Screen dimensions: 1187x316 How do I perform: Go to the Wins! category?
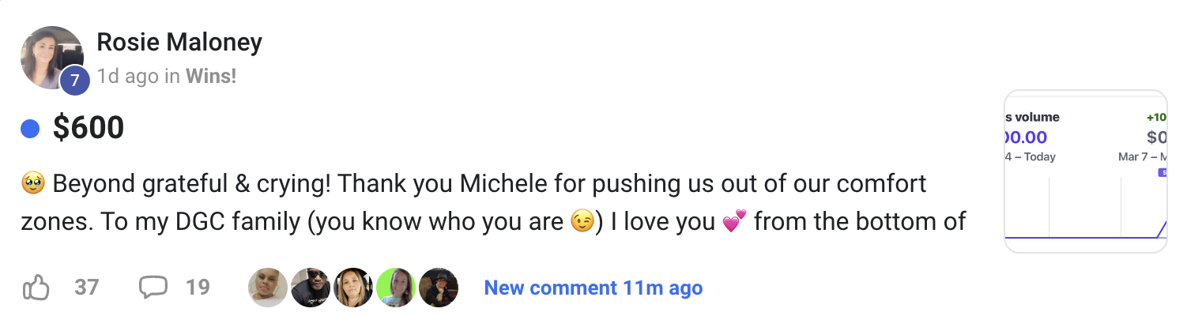(211, 77)
